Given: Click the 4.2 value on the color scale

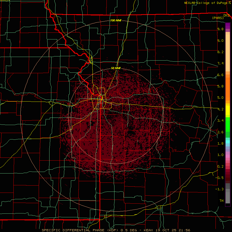Looking at the screenshot, I should pos(220,109).
